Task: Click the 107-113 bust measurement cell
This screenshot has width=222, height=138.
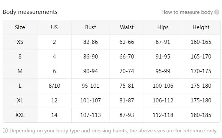Action: (x=91, y=115)
